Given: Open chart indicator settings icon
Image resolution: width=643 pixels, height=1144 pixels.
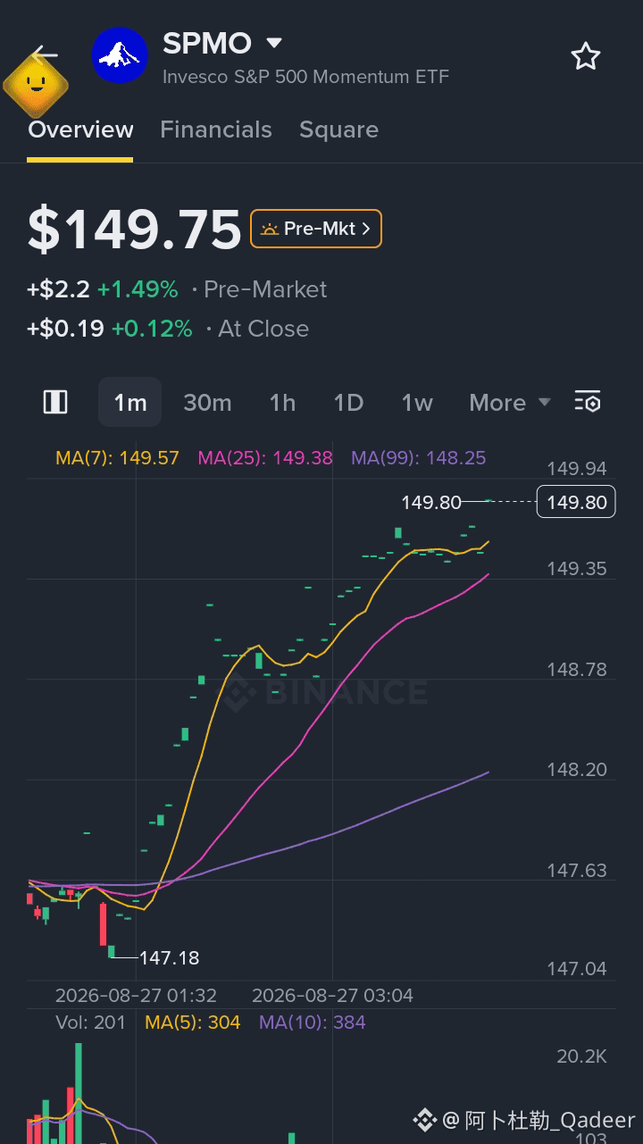Looking at the screenshot, I should pos(588,402).
